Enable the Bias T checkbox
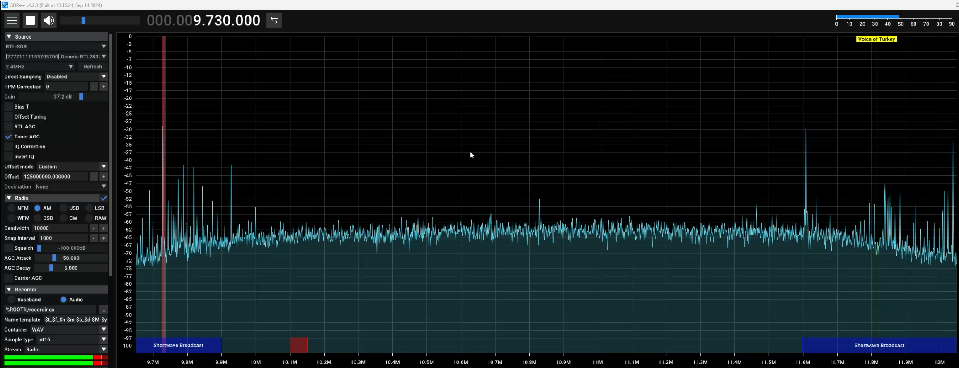 pyautogui.click(x=9, y=107)
